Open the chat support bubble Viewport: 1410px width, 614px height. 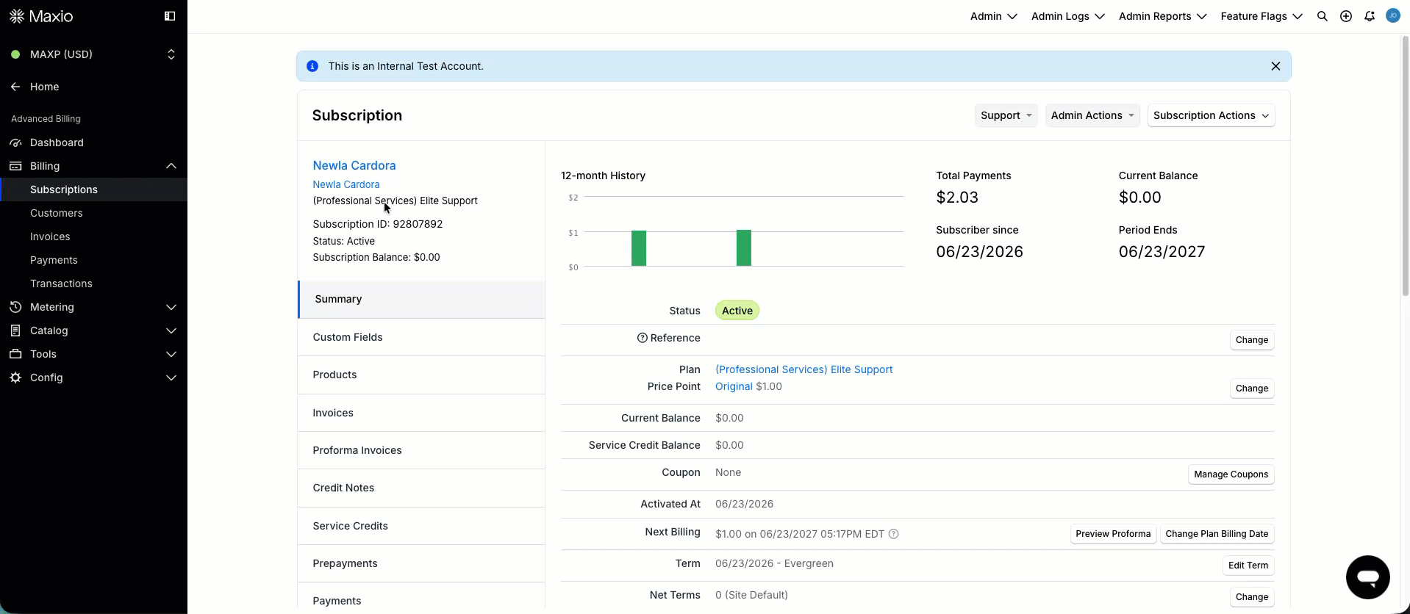pyautogui.click(x=1367, y=577)
